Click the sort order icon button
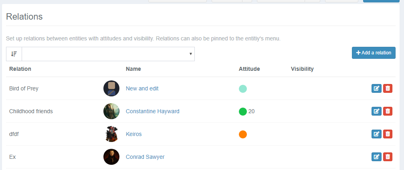 click(x=14, y=54)
